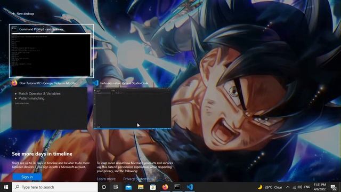Screen dimensions: 341x192
Task: Click the Firefox icon beside Elixir Tutorial title
Action: coord(14,83)
